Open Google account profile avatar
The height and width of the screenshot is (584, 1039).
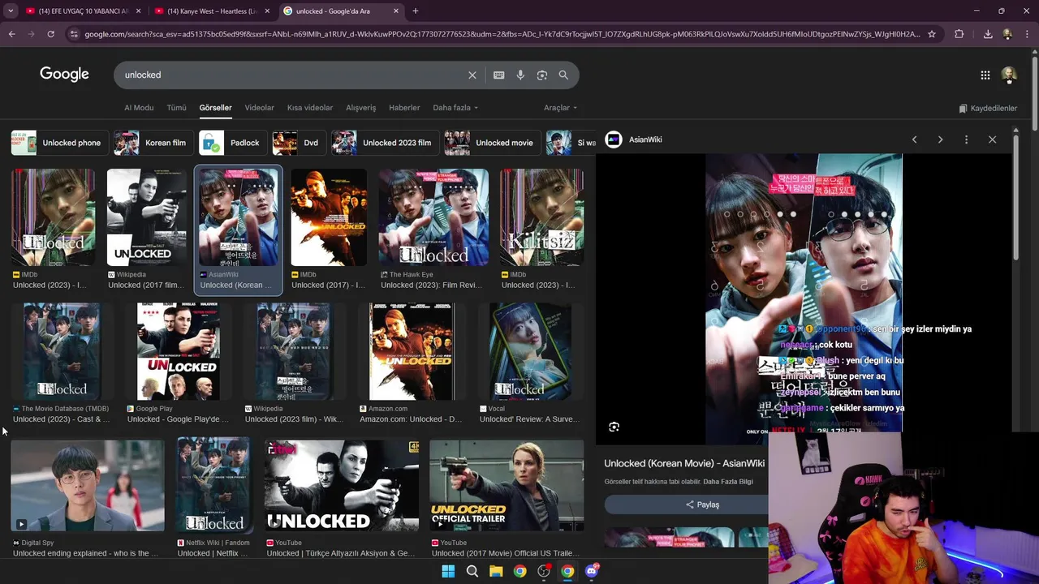pyautogui.click(x=1009, y=75)
